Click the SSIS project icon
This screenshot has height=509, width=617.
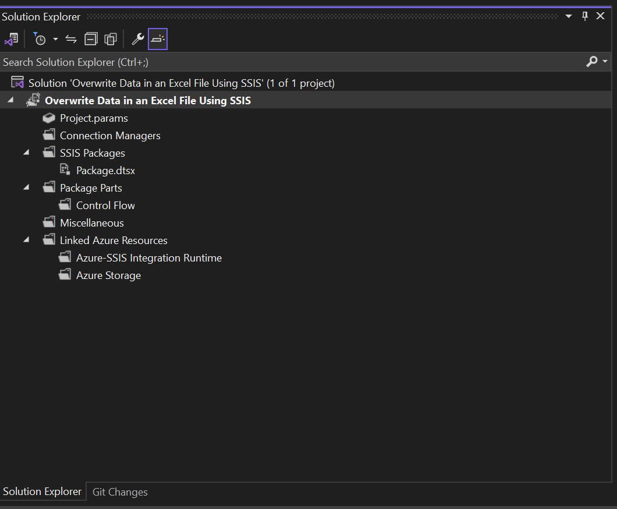point(33,100)
